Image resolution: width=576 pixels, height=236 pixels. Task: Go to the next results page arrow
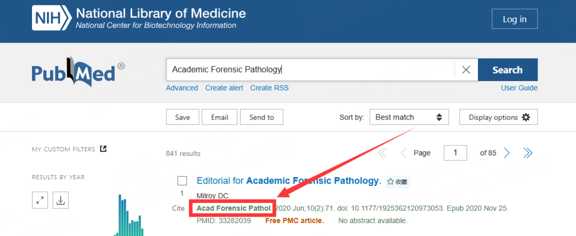point(507,153)
